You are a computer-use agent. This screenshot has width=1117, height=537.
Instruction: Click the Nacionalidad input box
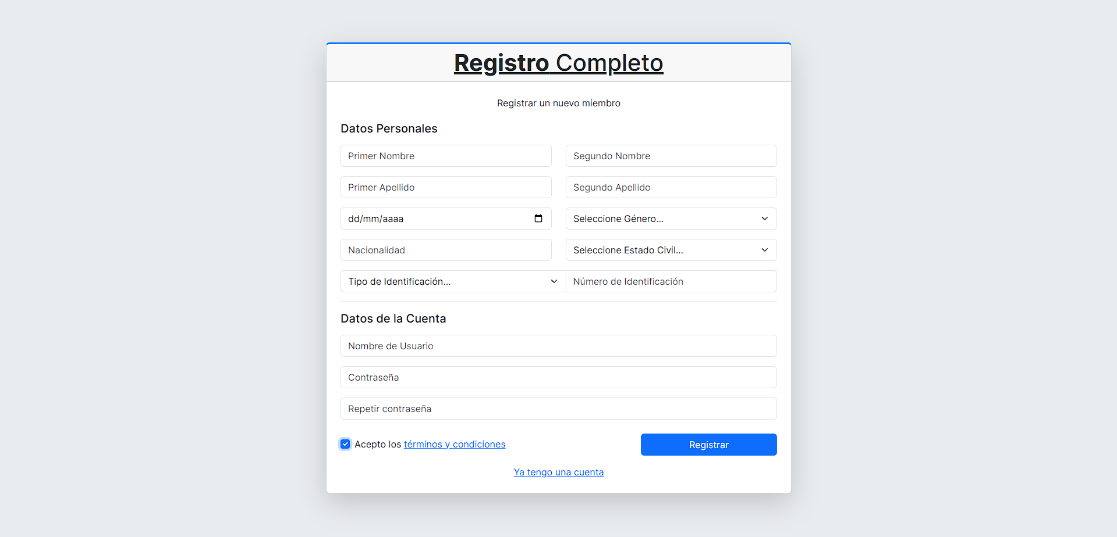[x=446, y=250]
